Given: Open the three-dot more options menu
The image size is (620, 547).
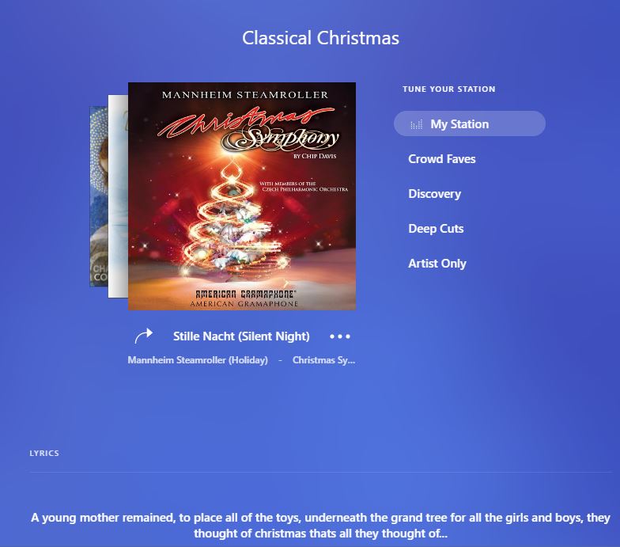Looking at the screenshot, I should (340, 336).
